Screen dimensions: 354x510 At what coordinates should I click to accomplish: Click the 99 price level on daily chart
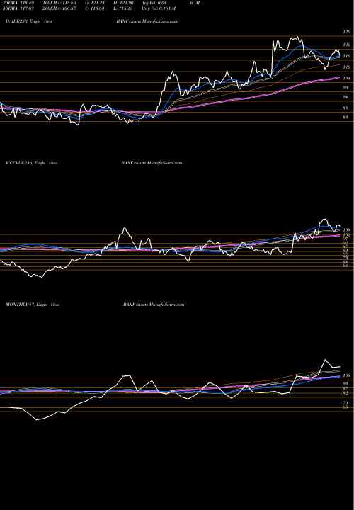346,88
